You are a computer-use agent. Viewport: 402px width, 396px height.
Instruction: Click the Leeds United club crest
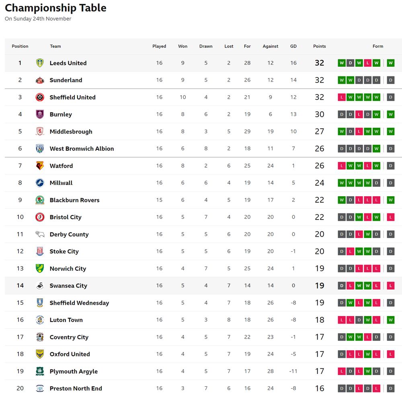[40, 63]
